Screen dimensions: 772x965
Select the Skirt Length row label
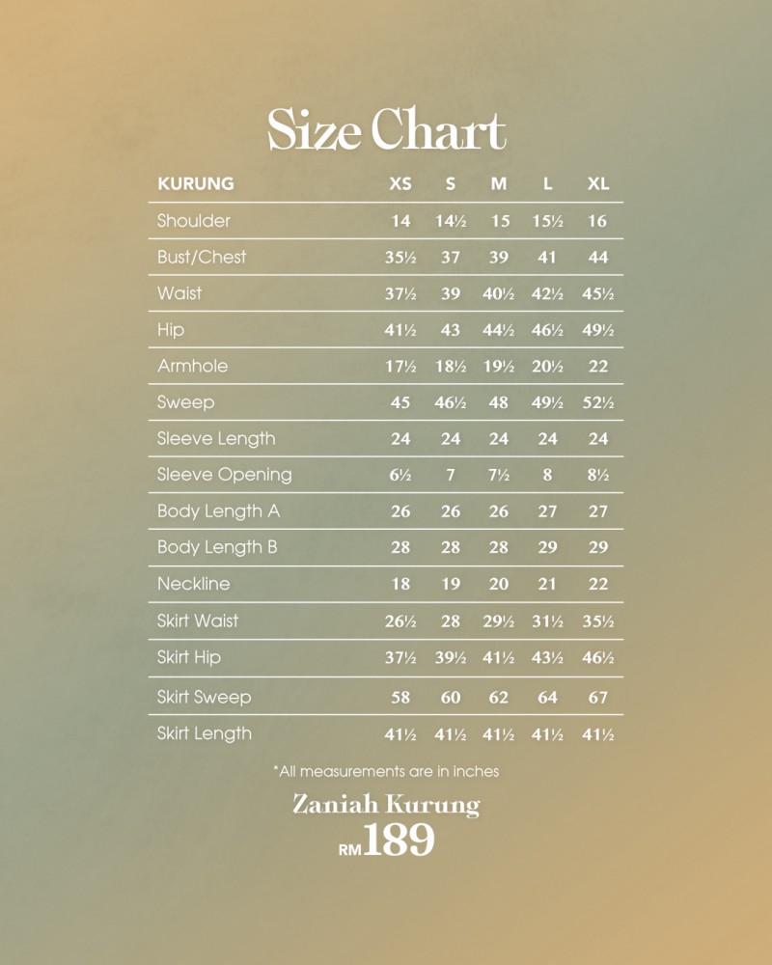[x=204, y=733]
